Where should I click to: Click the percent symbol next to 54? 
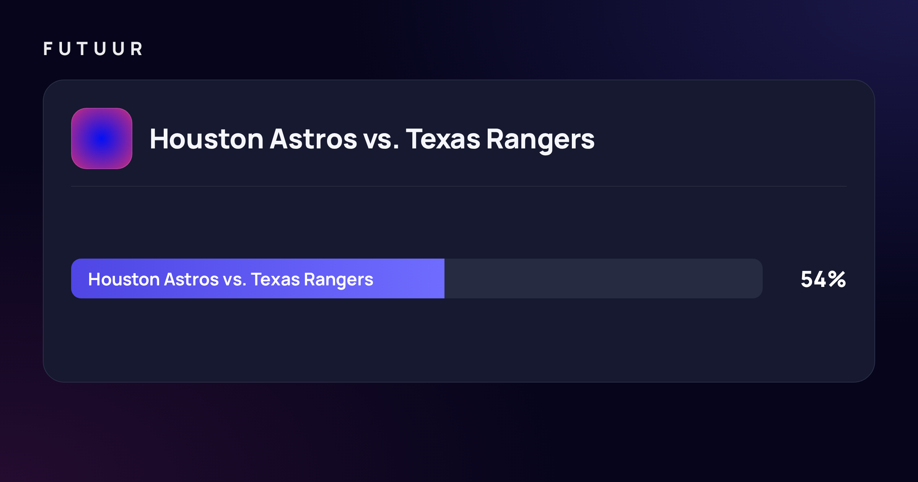pyautogui.click(x=837, y=279)
